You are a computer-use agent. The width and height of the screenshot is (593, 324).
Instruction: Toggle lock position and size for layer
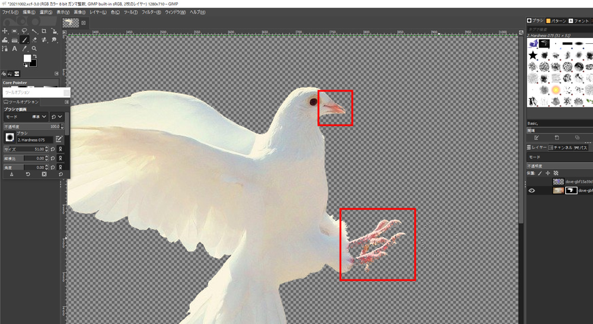(547, 173)
